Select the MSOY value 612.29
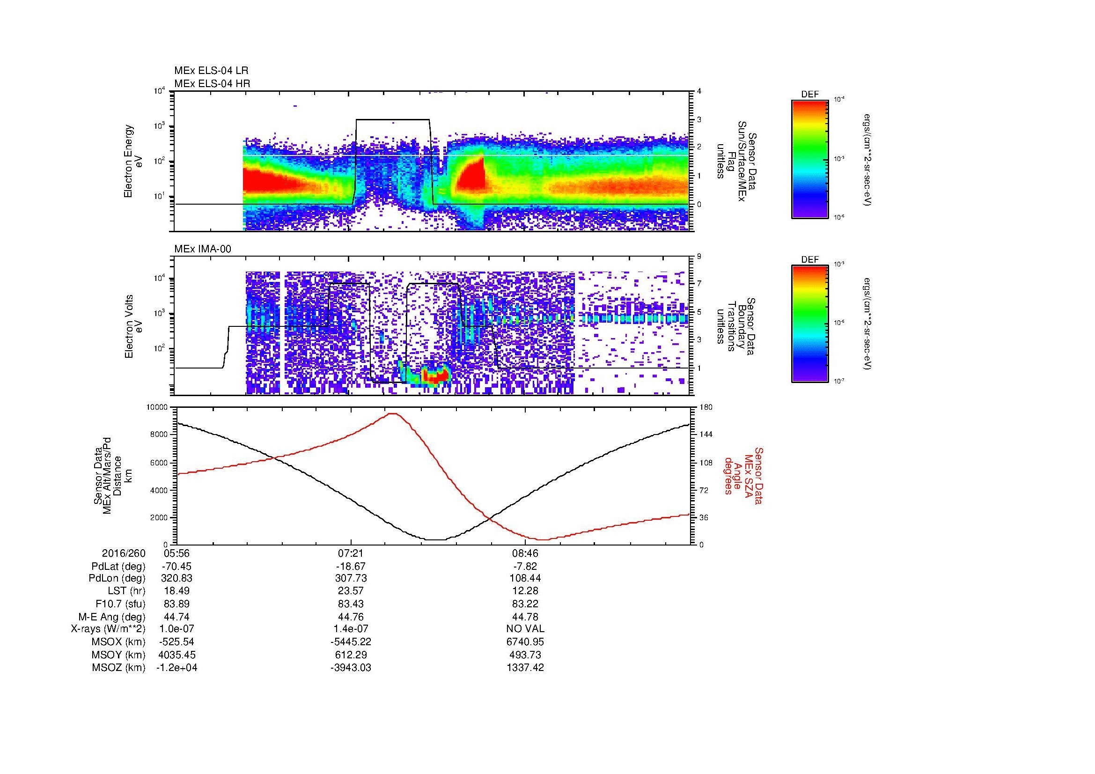 pos(351,655)
